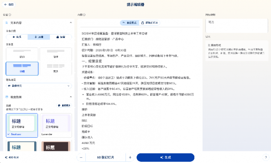271x163 pixels.
Task: Switch to the 逐张幻灯片 content tab
Action: click(x=150, y=23)
